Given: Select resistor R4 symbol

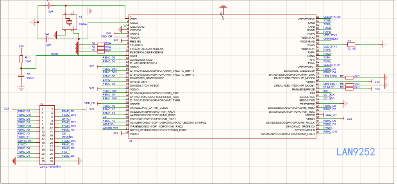Looking at the screenshot, I should [x=21, y=59].
